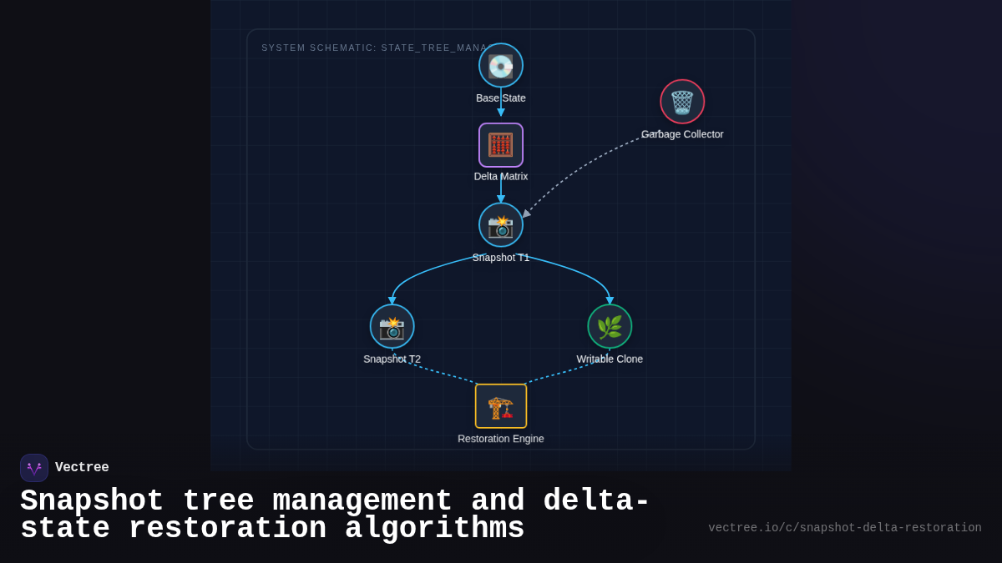This screenshot has width=1002, height=563.
Task: Open the Restoration Engine crane node
Action: coord(500,405)
